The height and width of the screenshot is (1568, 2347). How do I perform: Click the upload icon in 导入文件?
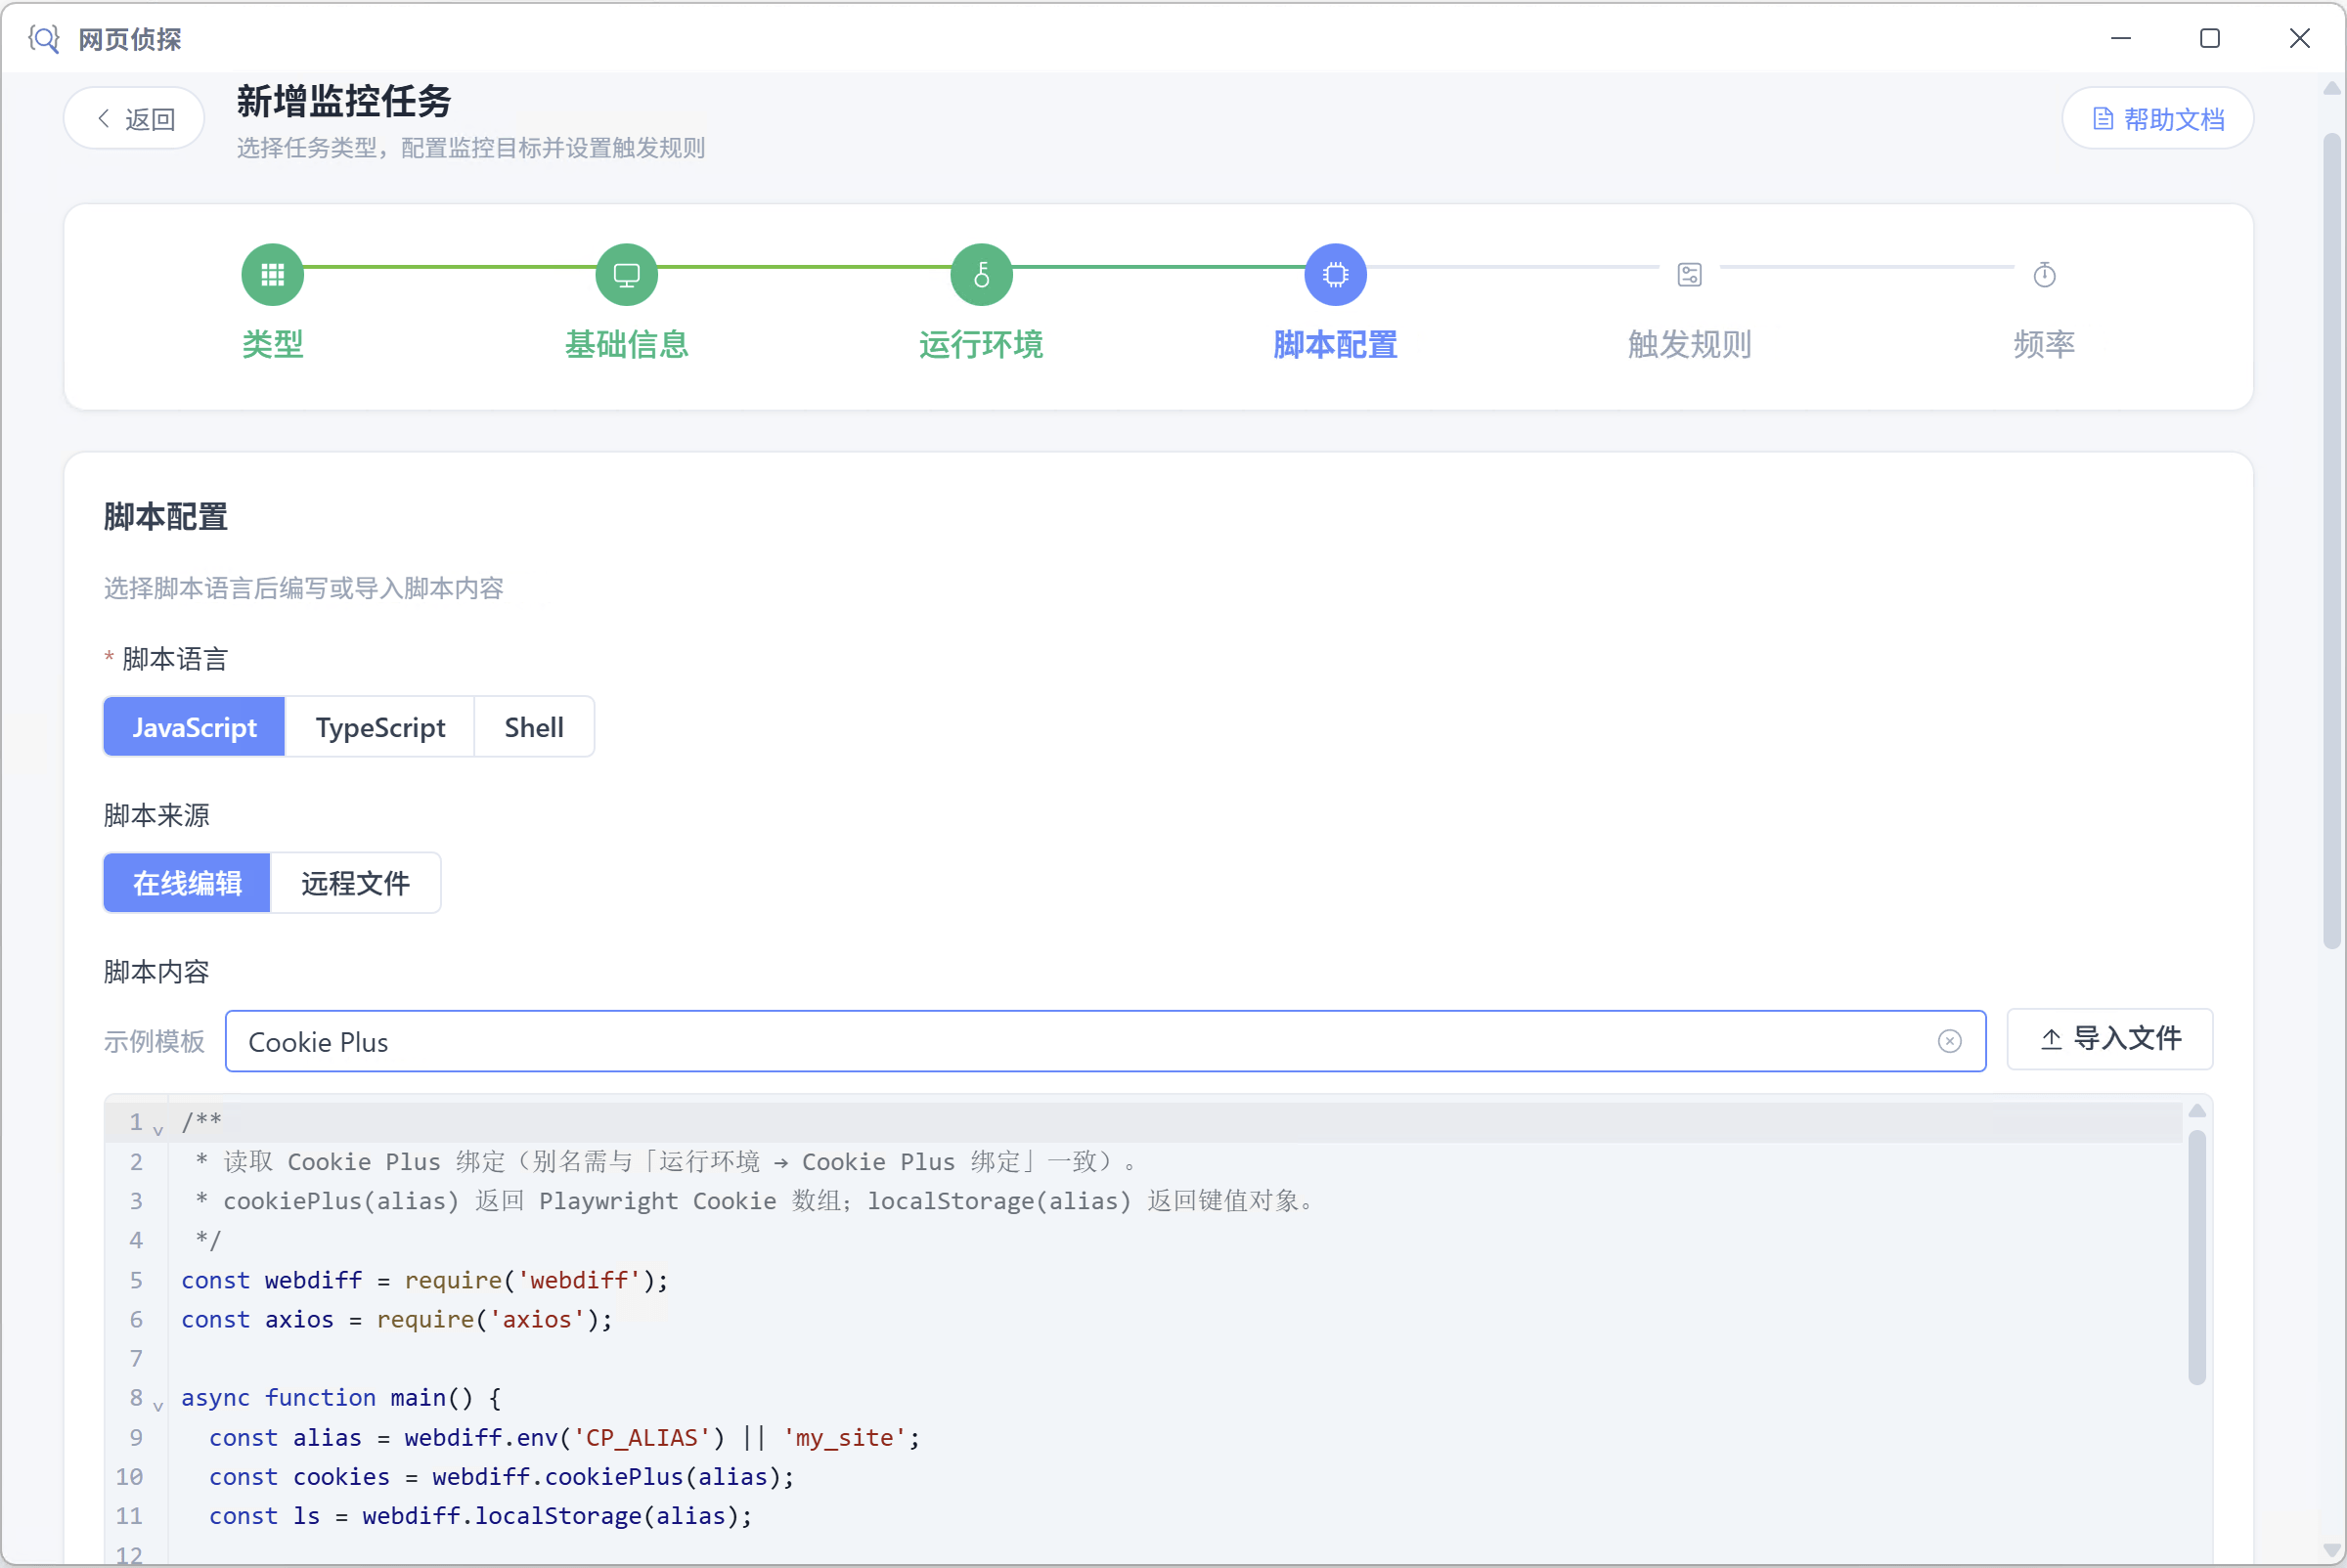tap(2051, 1039)
